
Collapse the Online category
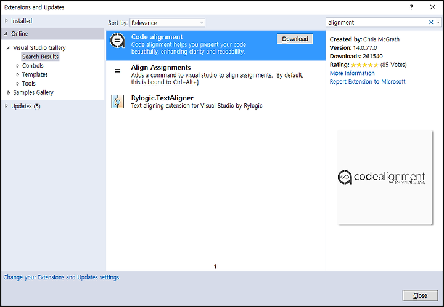click(x=6, y=34)
